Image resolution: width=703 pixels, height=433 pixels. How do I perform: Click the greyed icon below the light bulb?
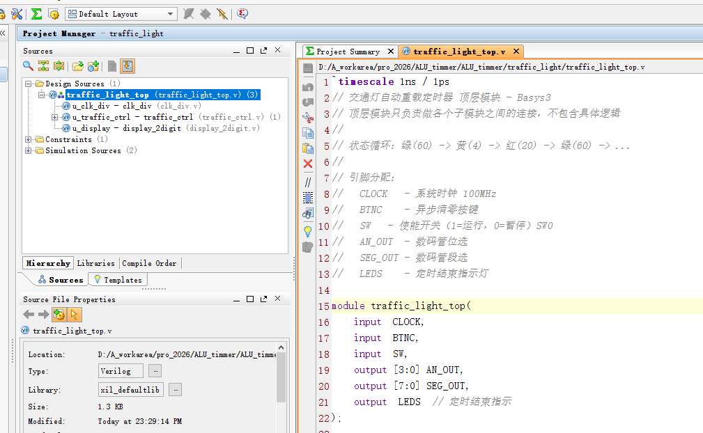click(x=307, y=247)
